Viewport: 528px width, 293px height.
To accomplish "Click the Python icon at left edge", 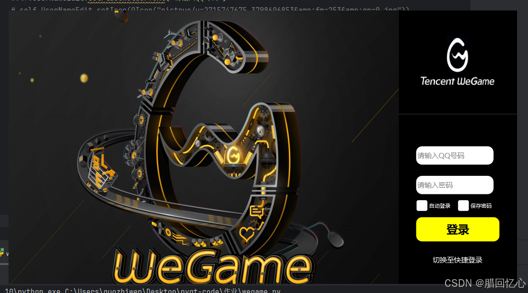I will pos(2,253).
